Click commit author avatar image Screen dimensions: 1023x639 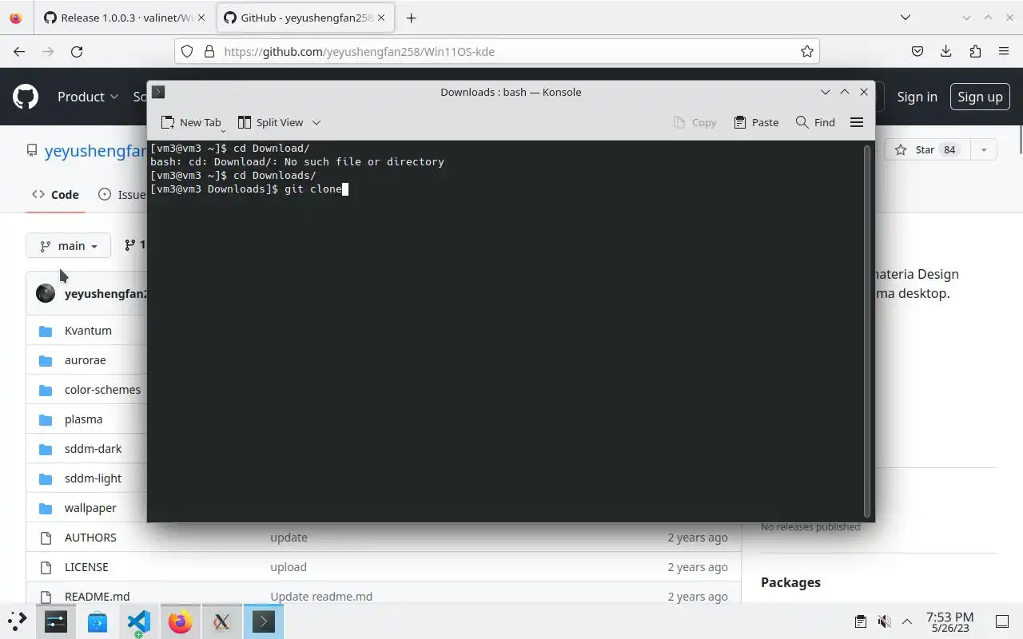click(46, 293)
